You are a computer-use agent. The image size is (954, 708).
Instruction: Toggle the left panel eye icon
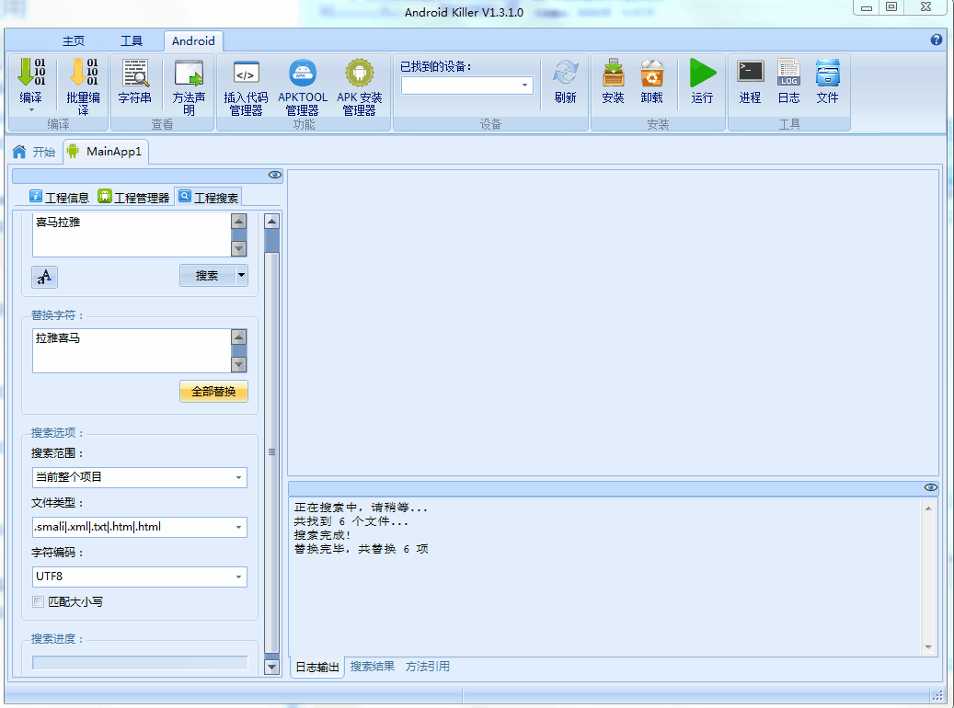(275, 176)
